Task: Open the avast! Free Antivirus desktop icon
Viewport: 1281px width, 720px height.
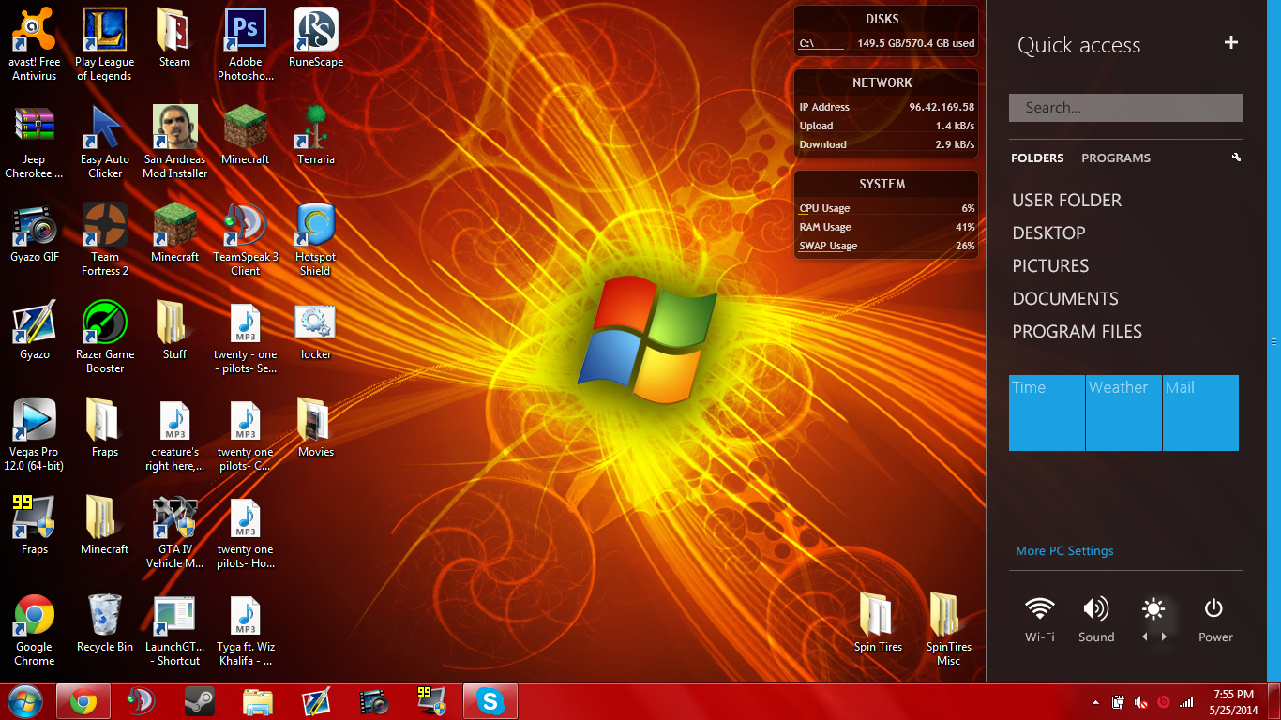Action: [x=35, y=44]
